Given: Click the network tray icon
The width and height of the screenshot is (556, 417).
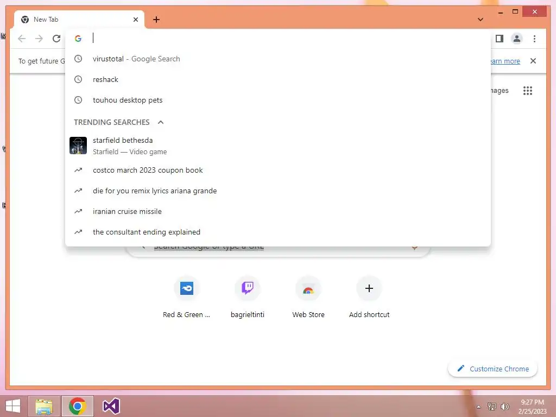Looking at the screenshot, I should [x=492, y=406].
